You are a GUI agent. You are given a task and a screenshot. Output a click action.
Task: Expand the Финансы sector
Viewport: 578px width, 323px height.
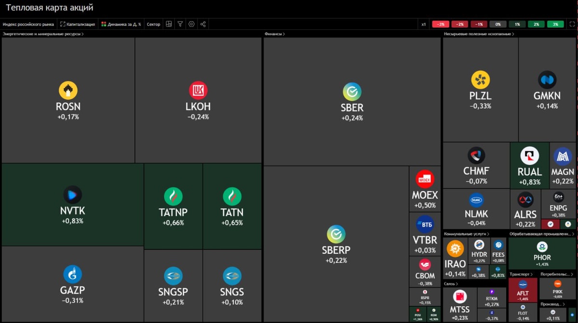click(x=275, y=34)
